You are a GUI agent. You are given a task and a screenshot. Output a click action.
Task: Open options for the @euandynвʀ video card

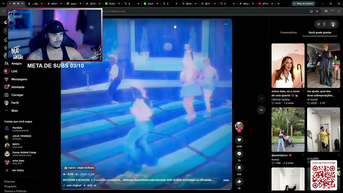(303, 155)
